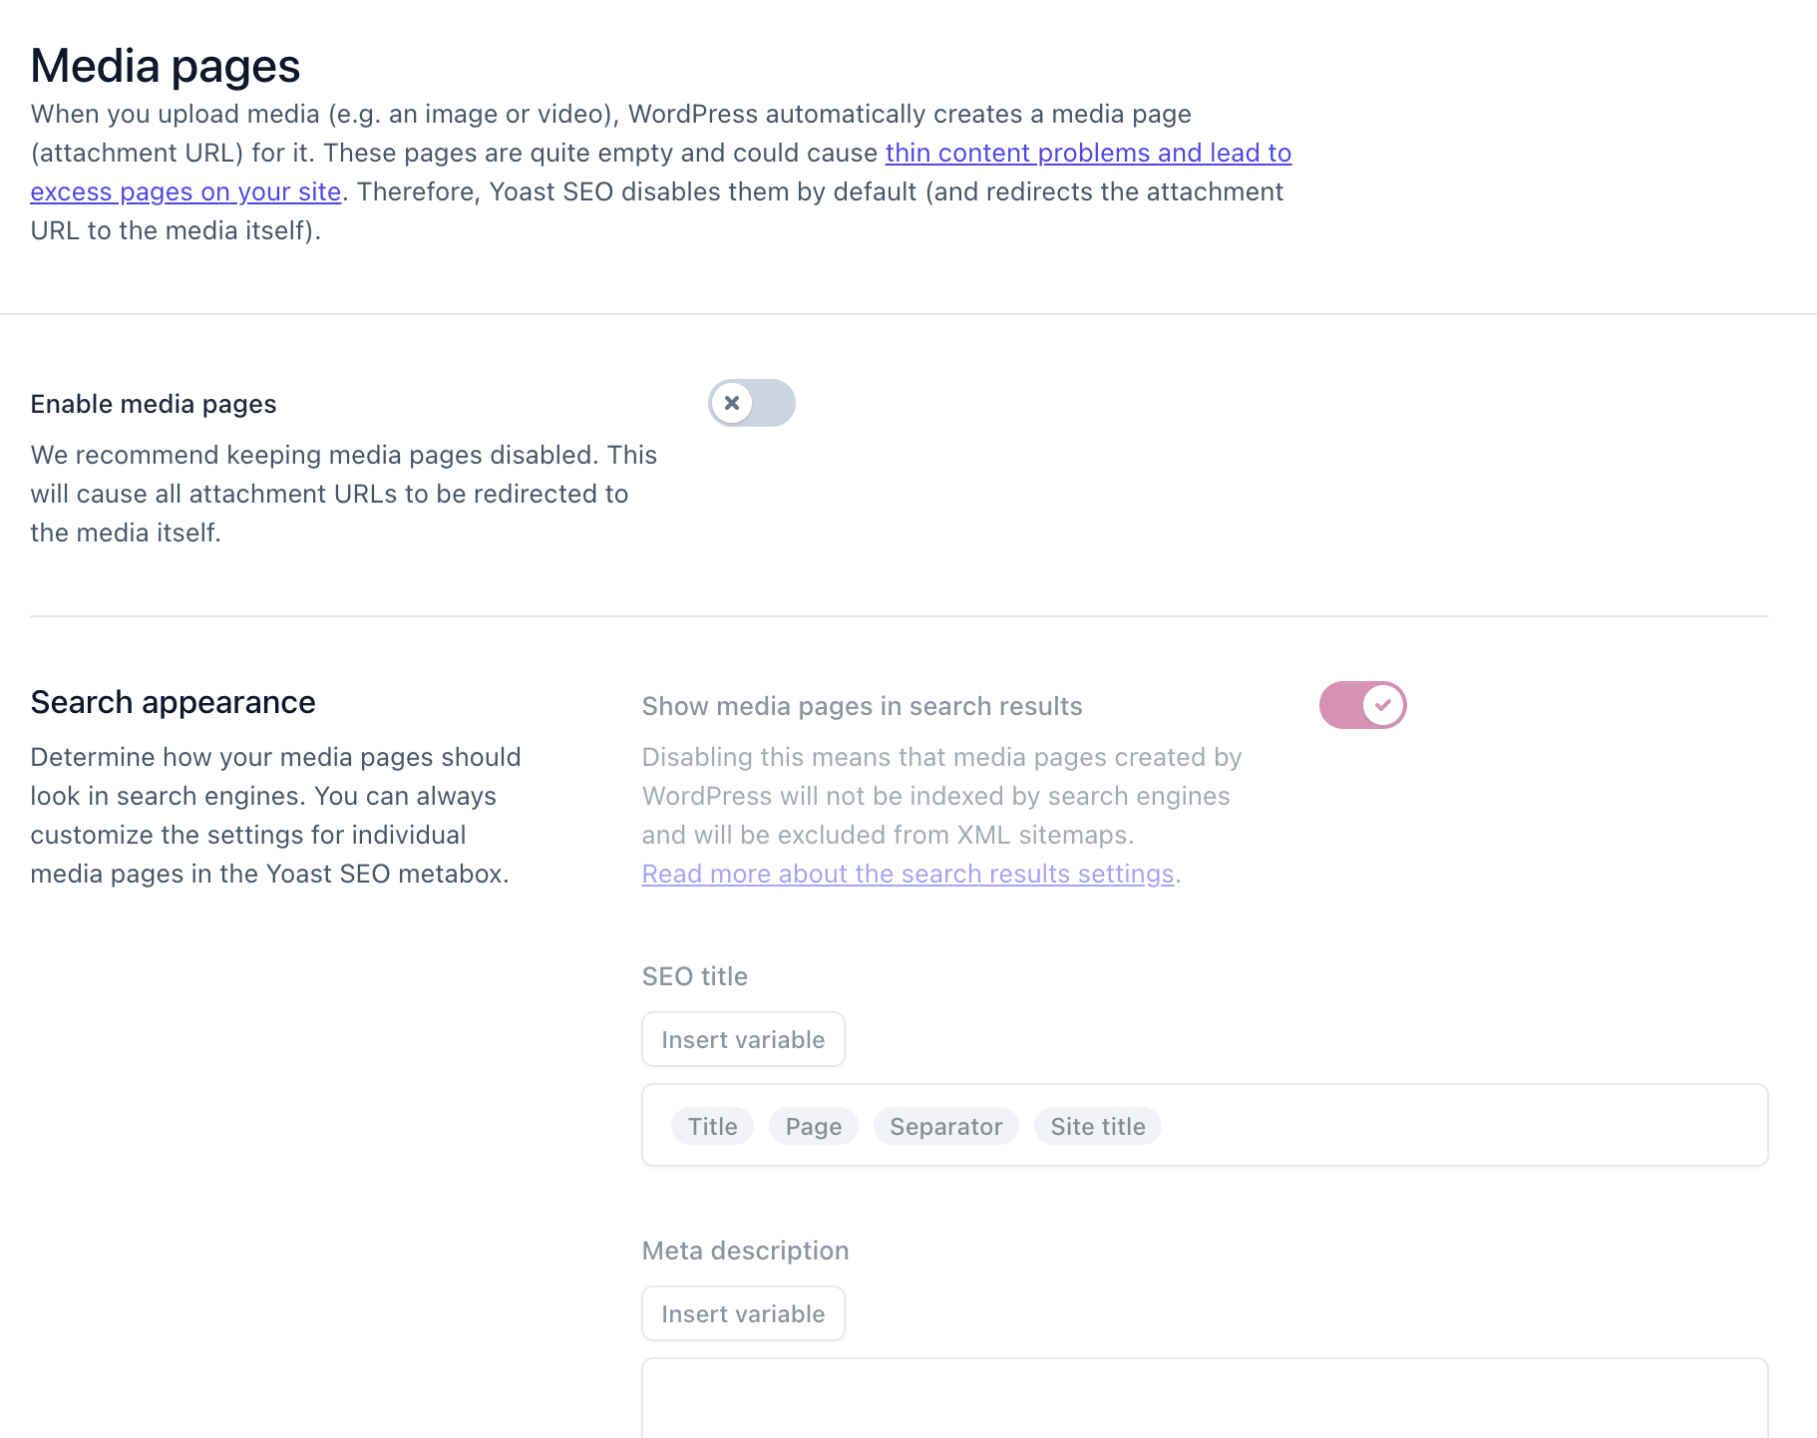Select the Page variable chip

click(x=813, y=1126)
